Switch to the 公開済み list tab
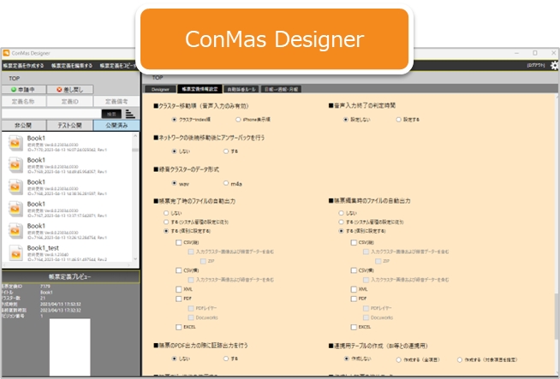 [x=116, y=125]
